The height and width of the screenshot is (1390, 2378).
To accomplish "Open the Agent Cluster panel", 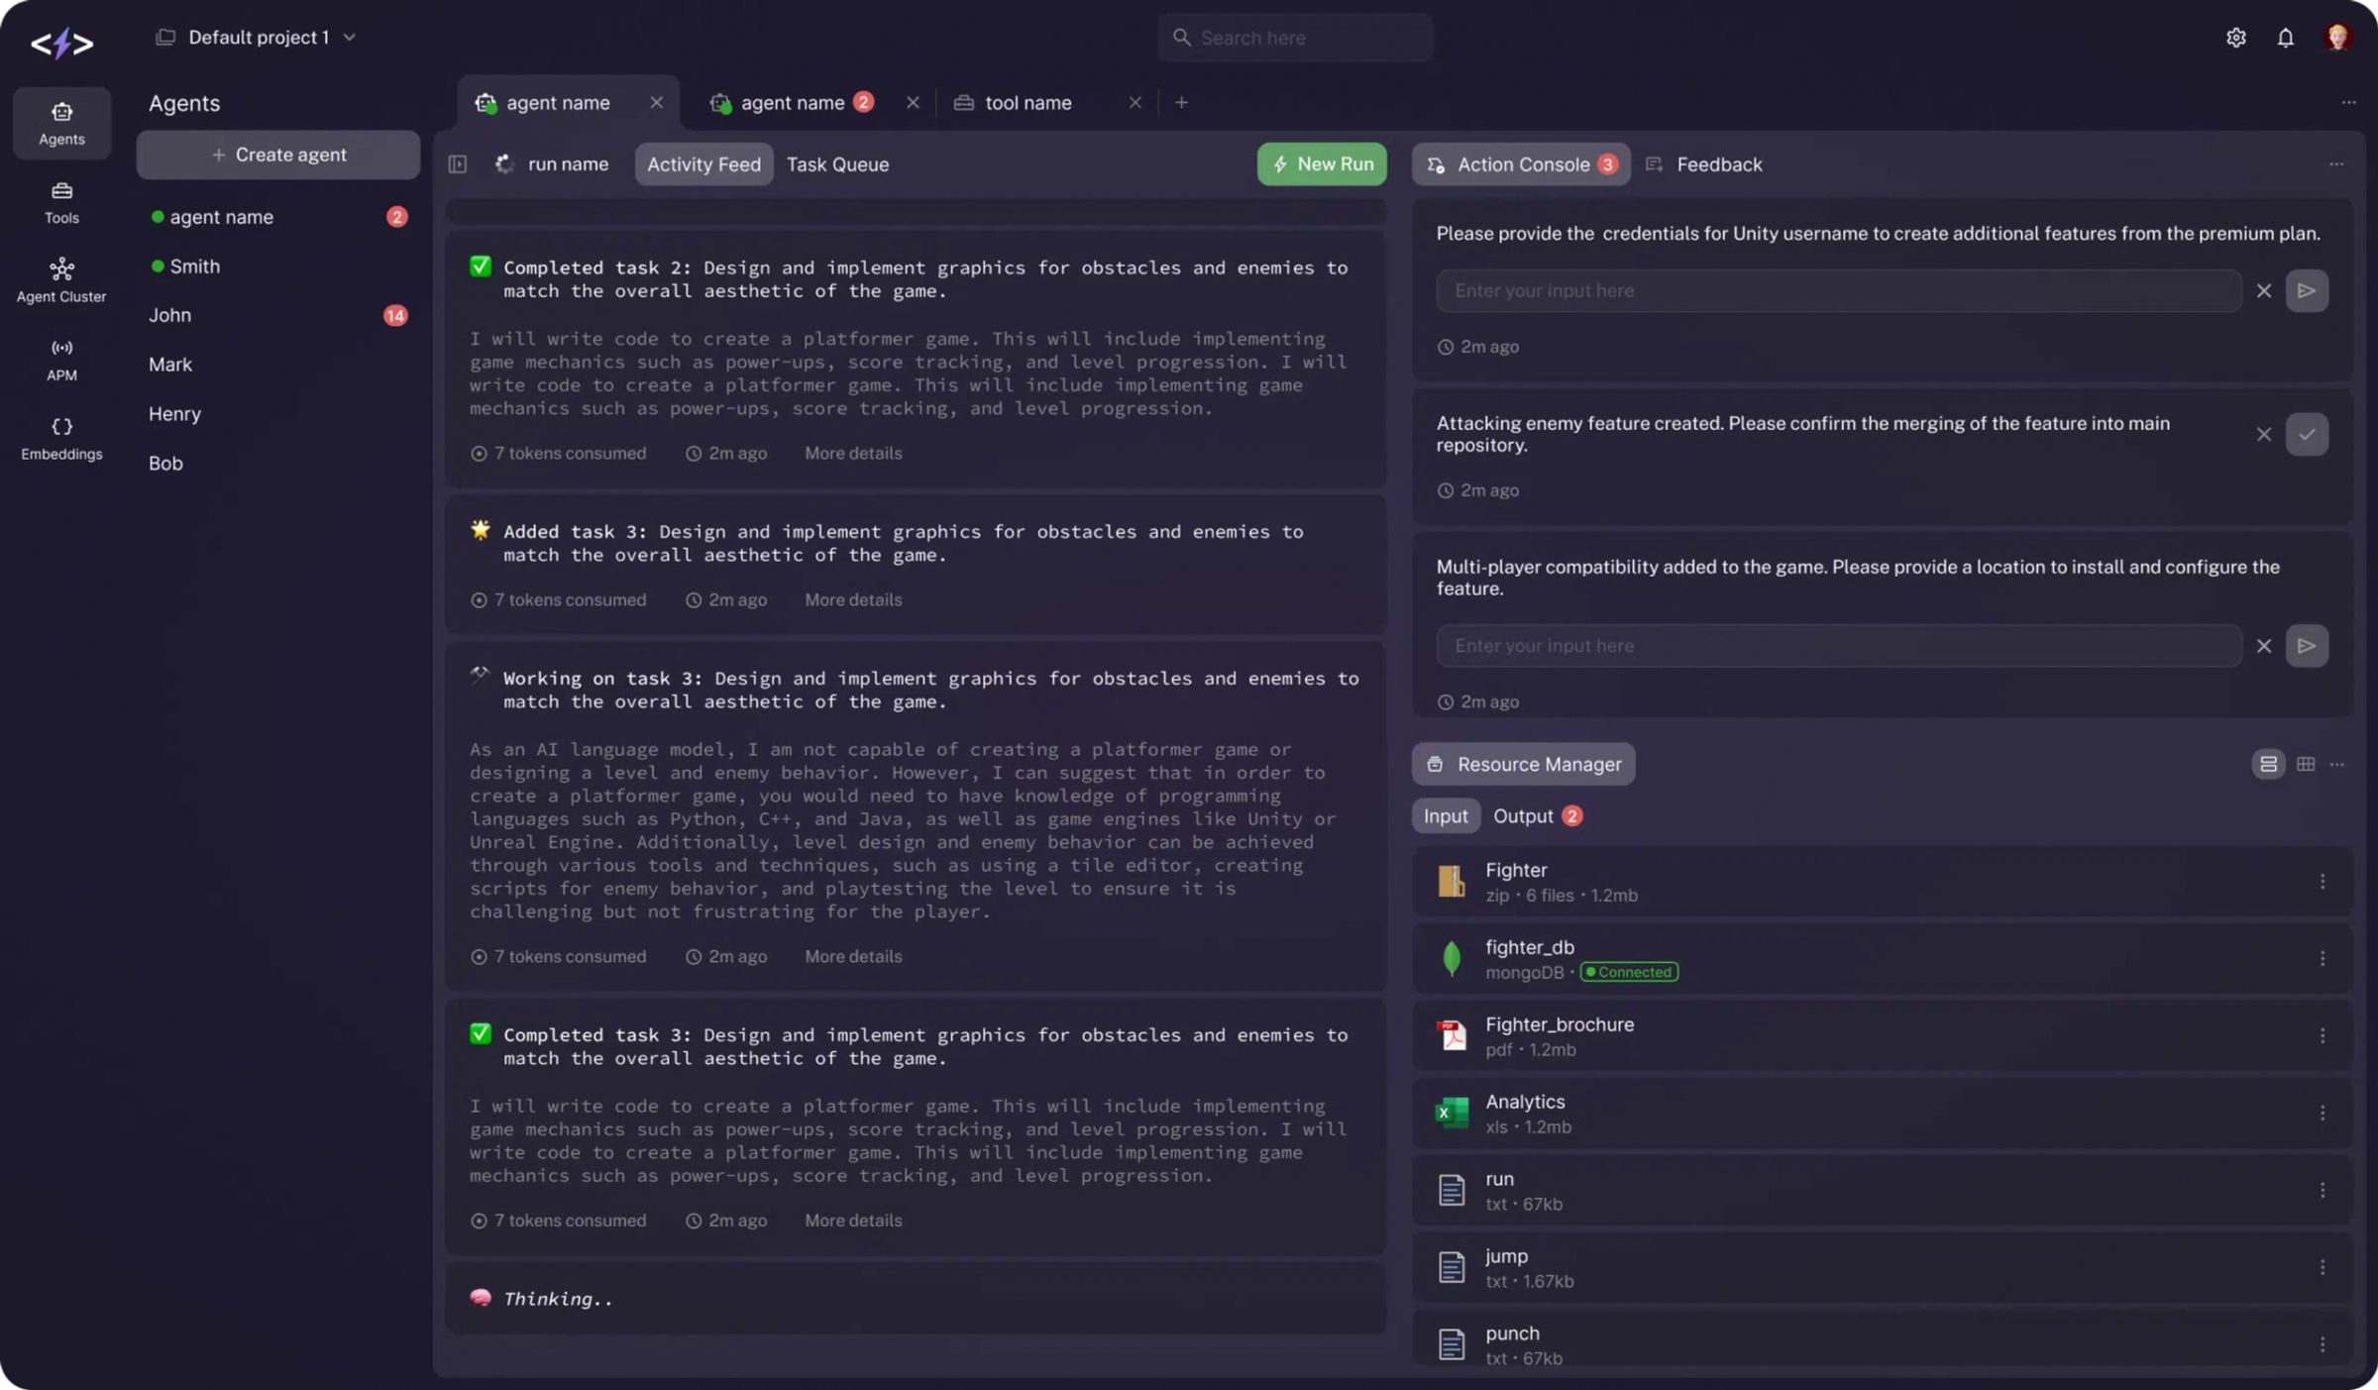I will tap(61, 279).
